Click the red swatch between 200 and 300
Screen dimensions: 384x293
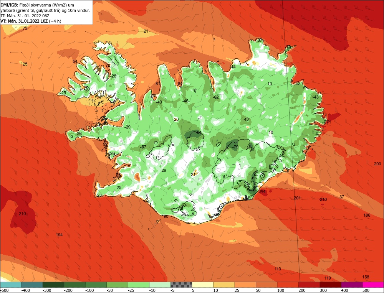pos(309,285)
